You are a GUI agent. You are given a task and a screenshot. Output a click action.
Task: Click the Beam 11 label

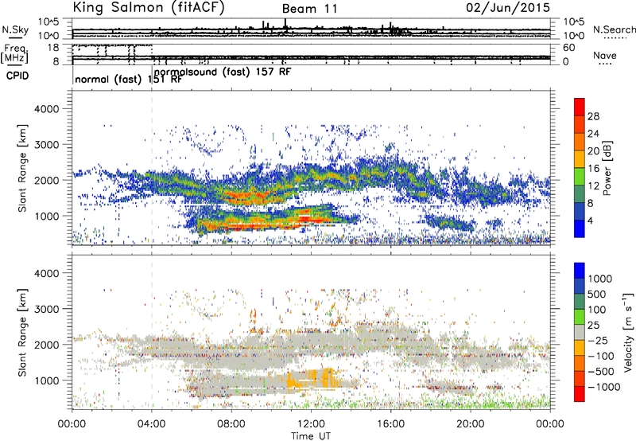310,9
